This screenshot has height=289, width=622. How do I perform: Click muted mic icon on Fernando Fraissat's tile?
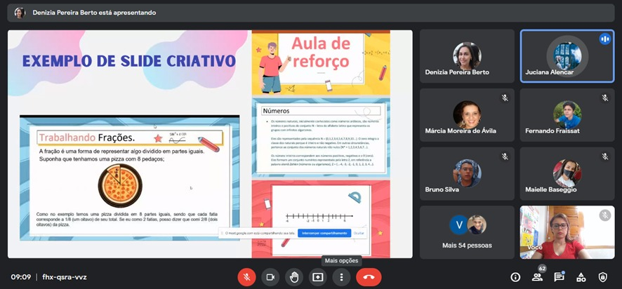pyautogui.click(x=605, y=98)
